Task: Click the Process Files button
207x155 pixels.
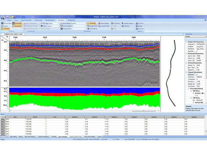Action: click(x=6, y=23)
